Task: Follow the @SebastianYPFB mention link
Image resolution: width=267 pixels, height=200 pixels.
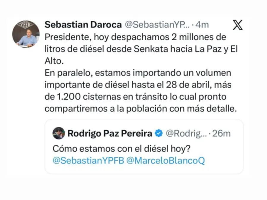Action: click(x=88, y=161)
